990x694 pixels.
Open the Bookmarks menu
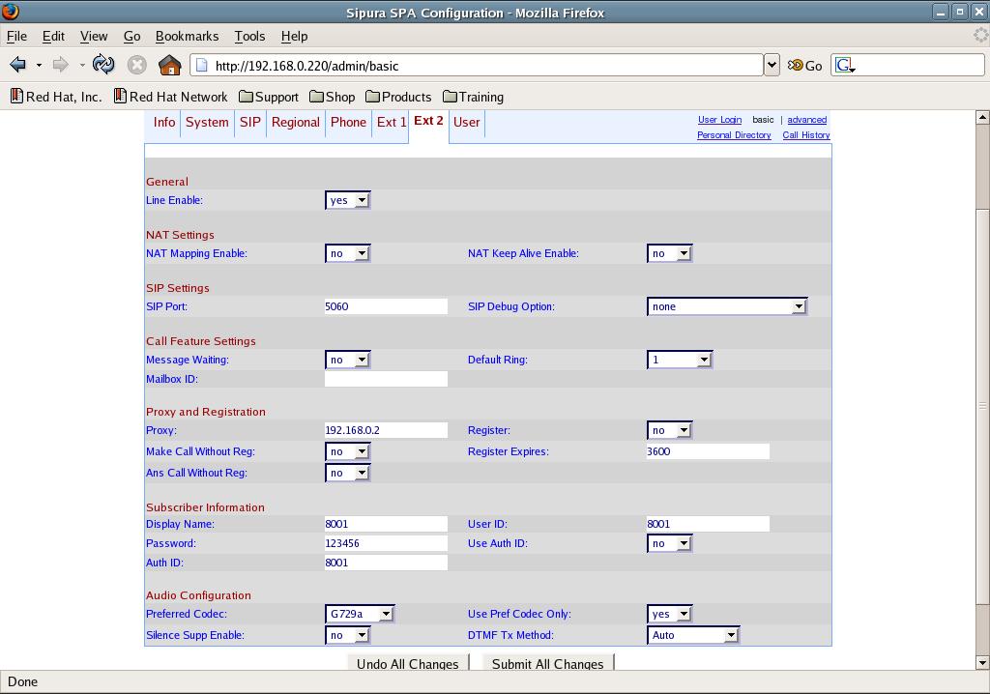click(187, 36)
